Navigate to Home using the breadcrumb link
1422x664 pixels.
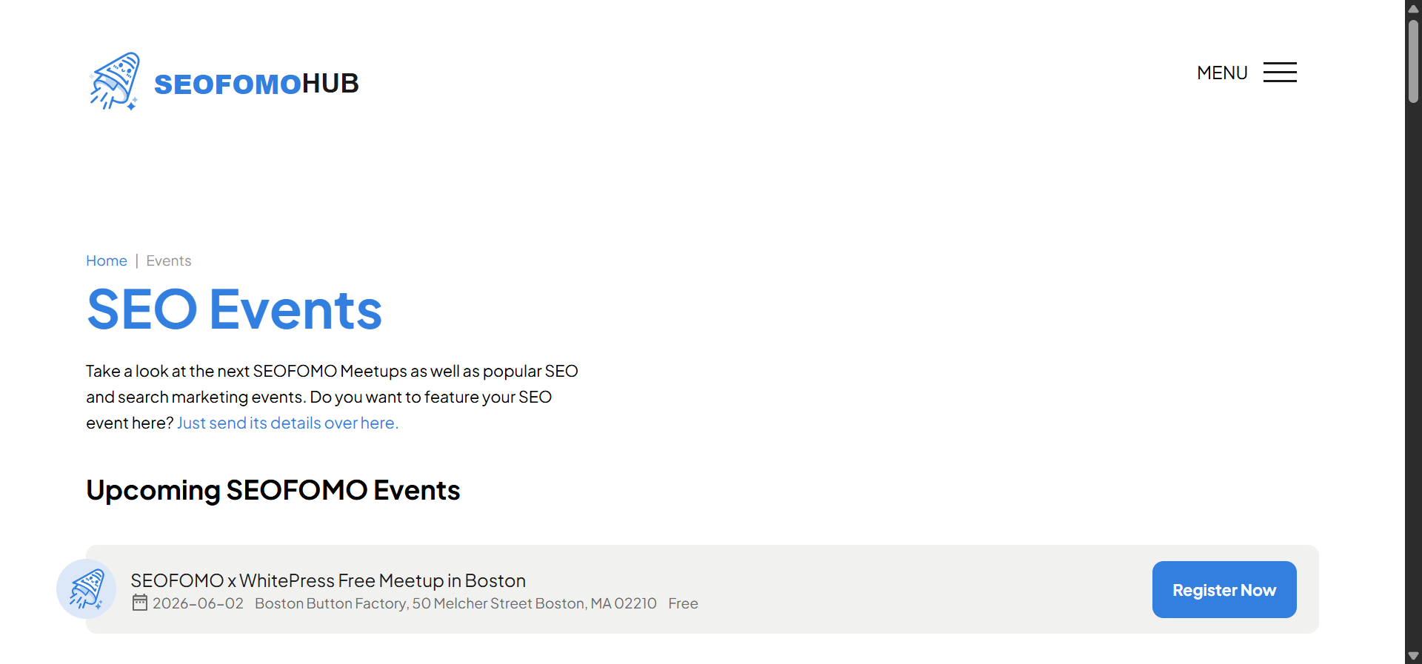(106, 261)
